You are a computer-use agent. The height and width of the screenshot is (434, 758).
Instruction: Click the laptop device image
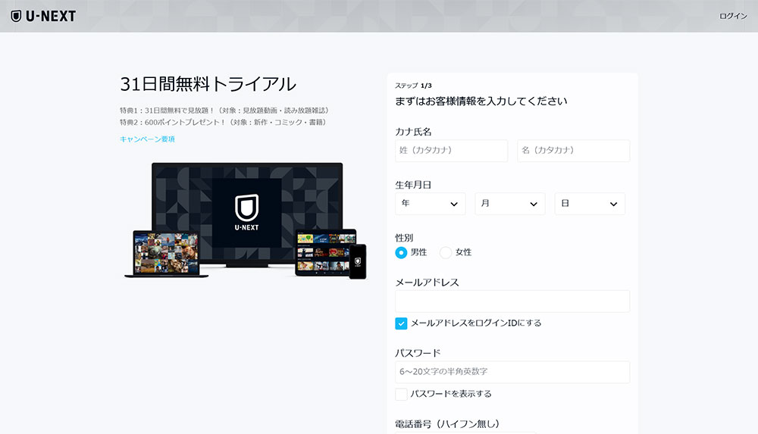point(166,254)
